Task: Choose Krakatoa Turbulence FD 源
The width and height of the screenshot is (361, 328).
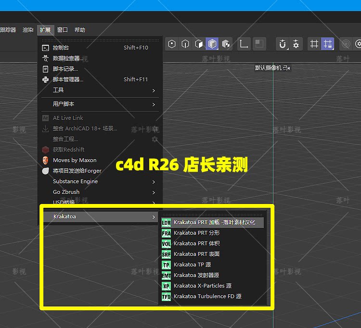Action: [212, 296]
